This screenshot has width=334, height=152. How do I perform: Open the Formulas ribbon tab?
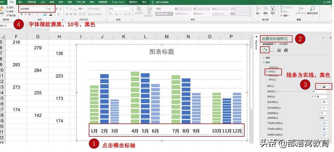(x=43, y=2)
